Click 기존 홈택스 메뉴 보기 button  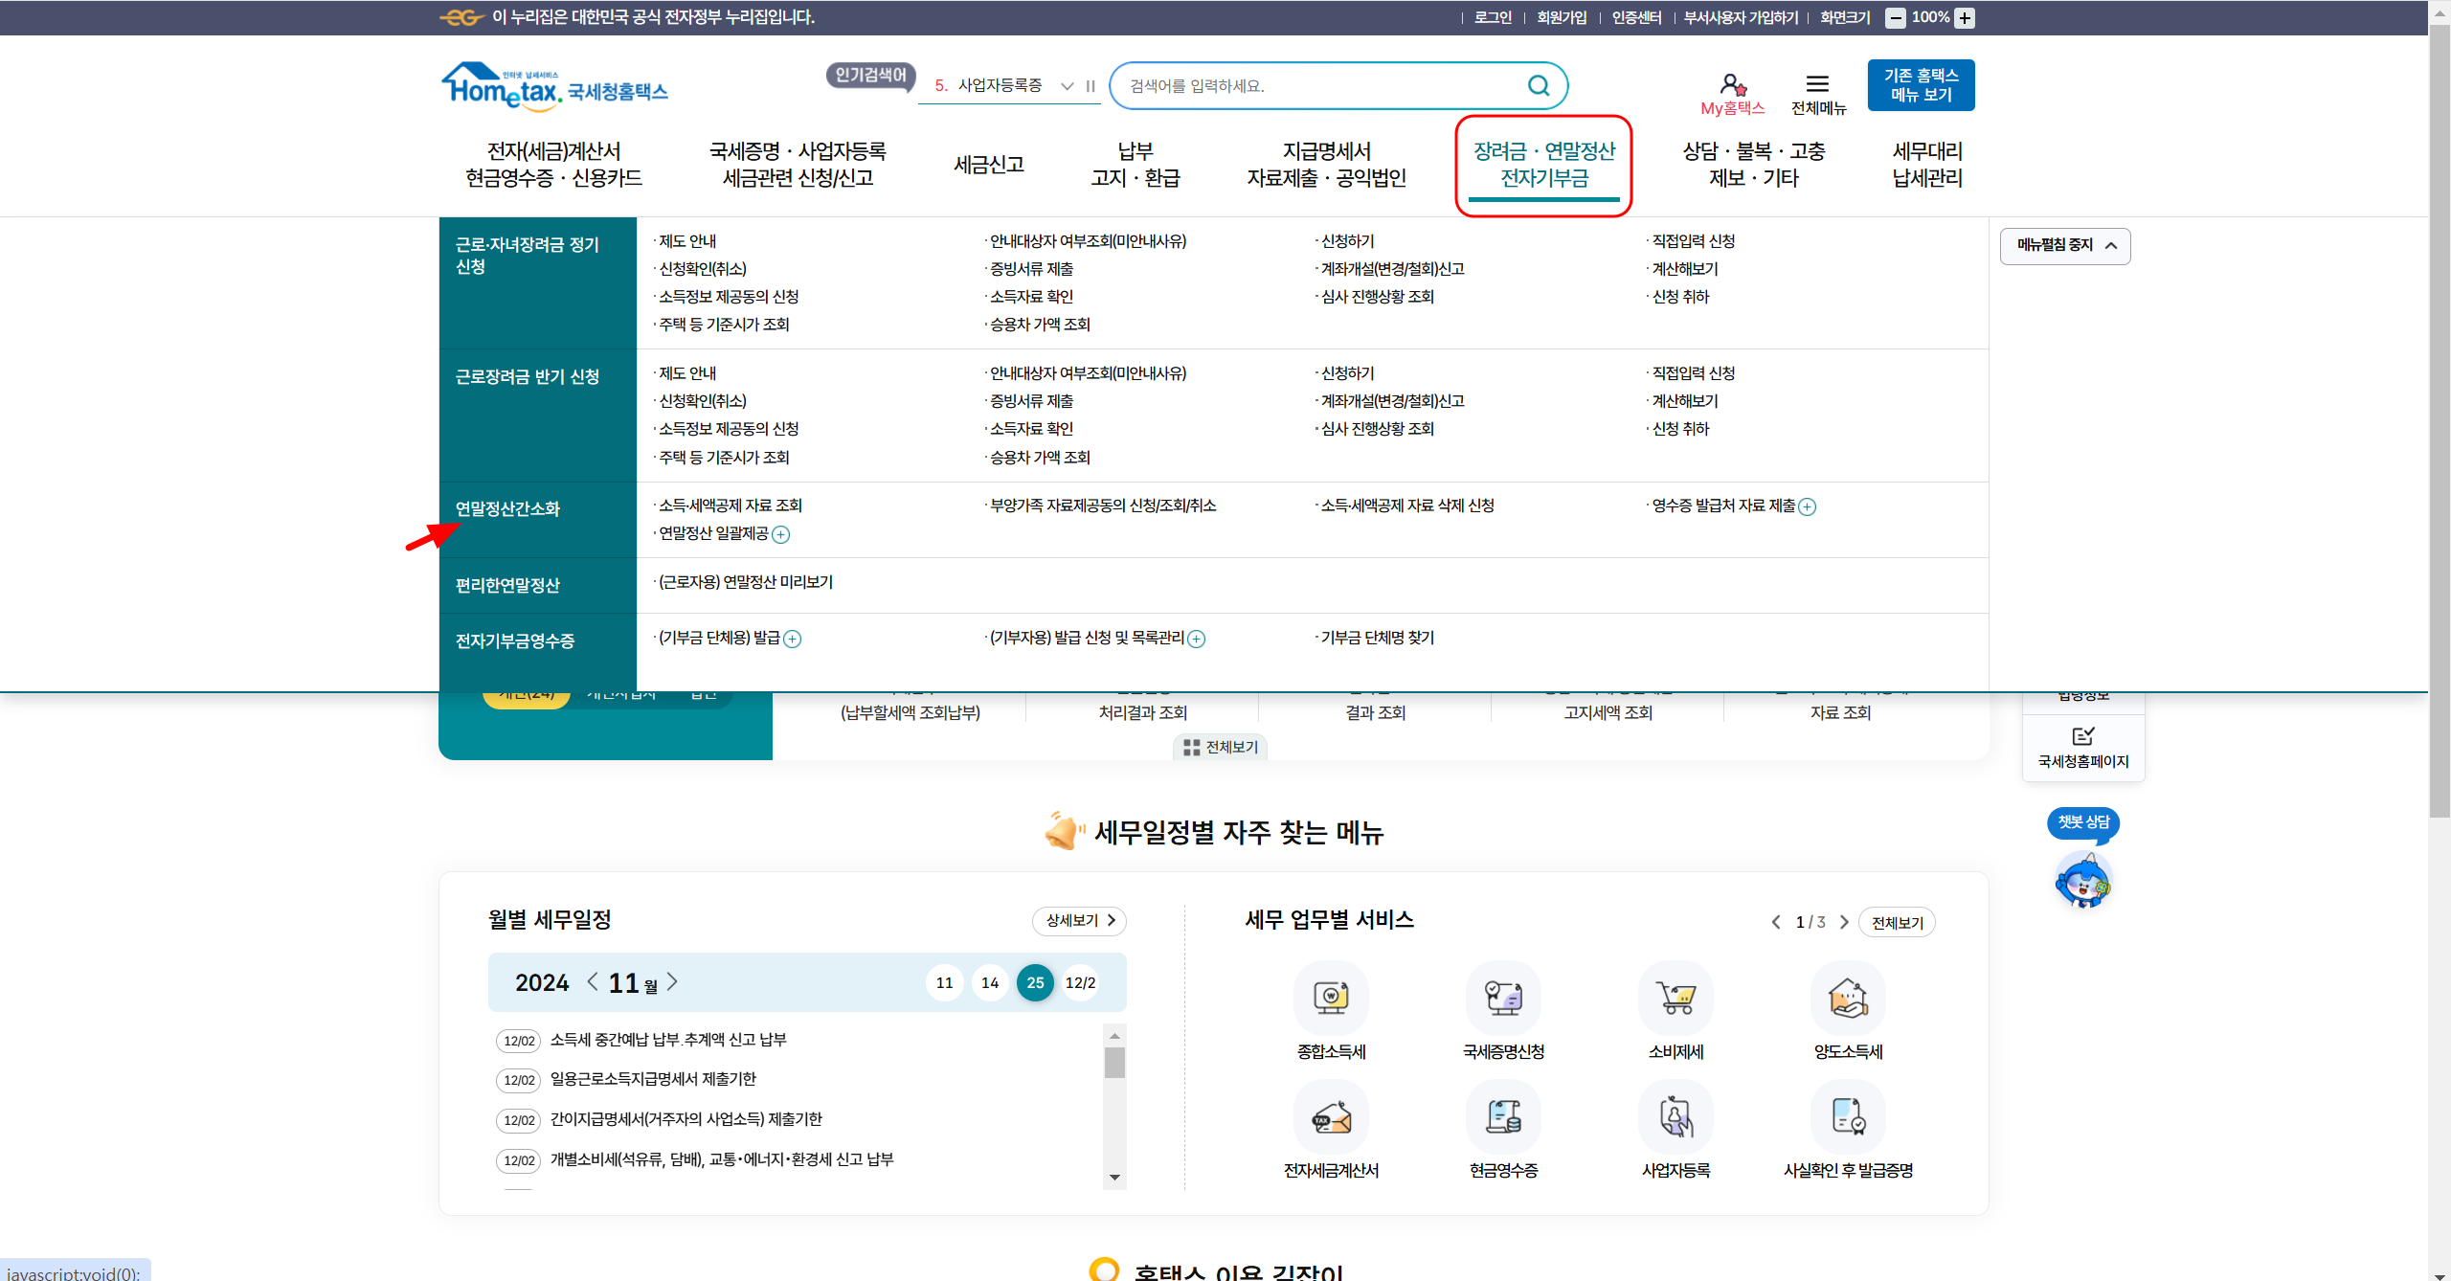1921,85
